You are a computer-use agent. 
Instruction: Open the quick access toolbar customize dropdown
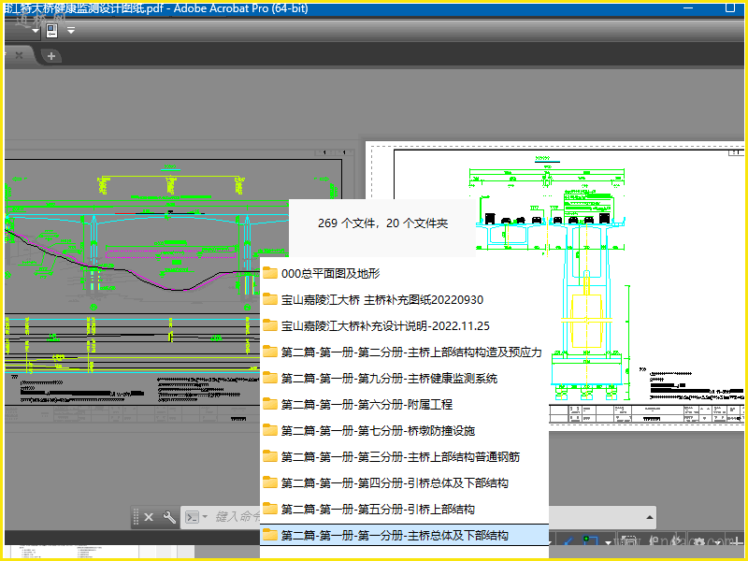[x=70, y=30]
